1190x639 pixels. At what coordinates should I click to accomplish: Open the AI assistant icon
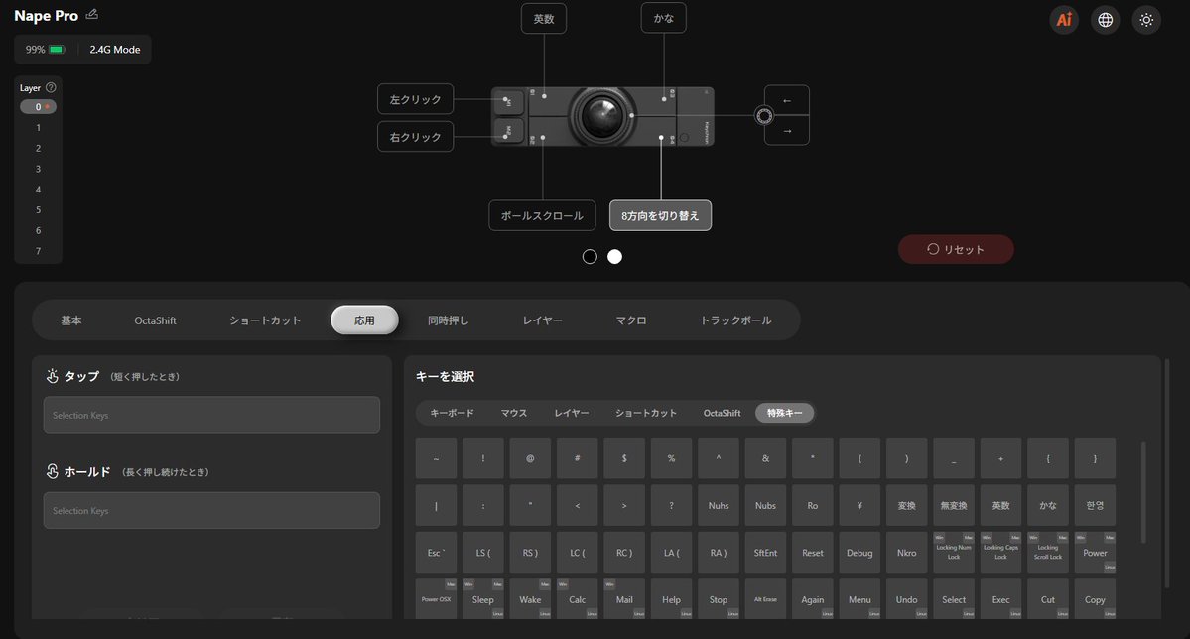pos(1064,20)
